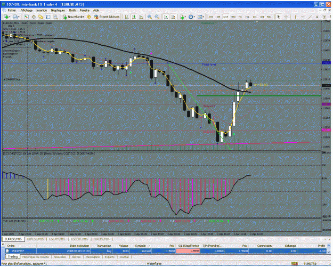Open the templates icon
Screen dimensions: 333x267
(x=200, y=17)
